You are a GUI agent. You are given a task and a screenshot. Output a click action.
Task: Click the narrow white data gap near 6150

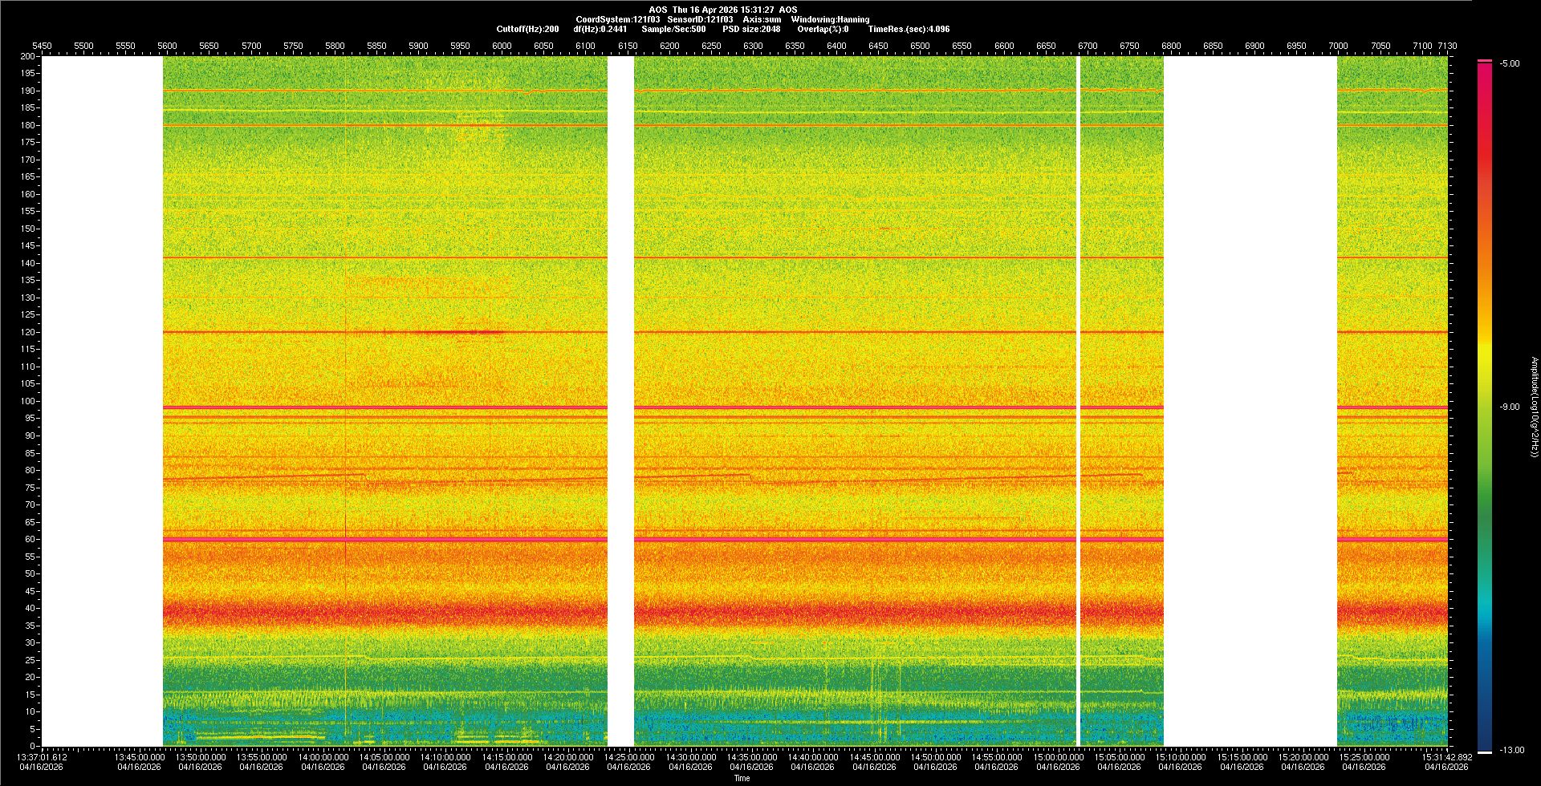(x=620, y=401)
